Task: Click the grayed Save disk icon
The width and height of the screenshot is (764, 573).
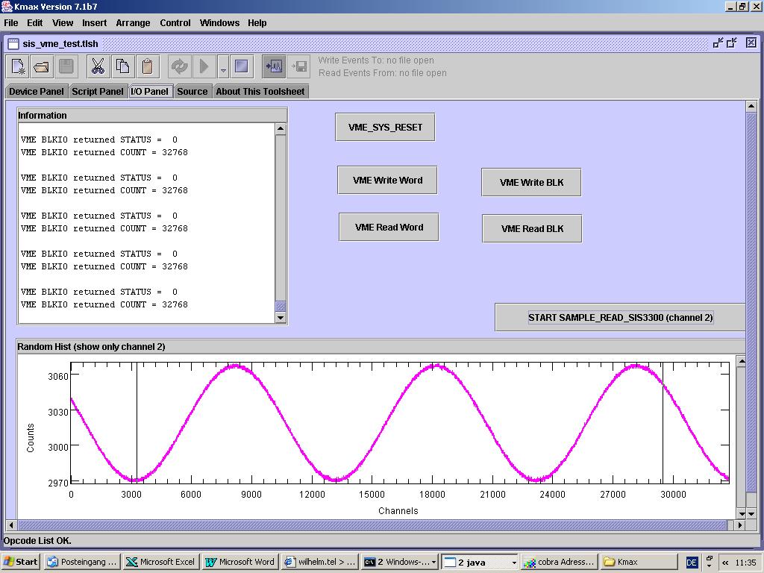Action: tap(66, 66)
